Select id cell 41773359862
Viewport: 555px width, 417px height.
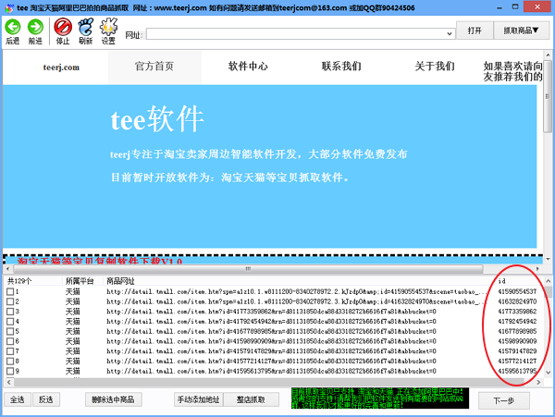point(517,312)
